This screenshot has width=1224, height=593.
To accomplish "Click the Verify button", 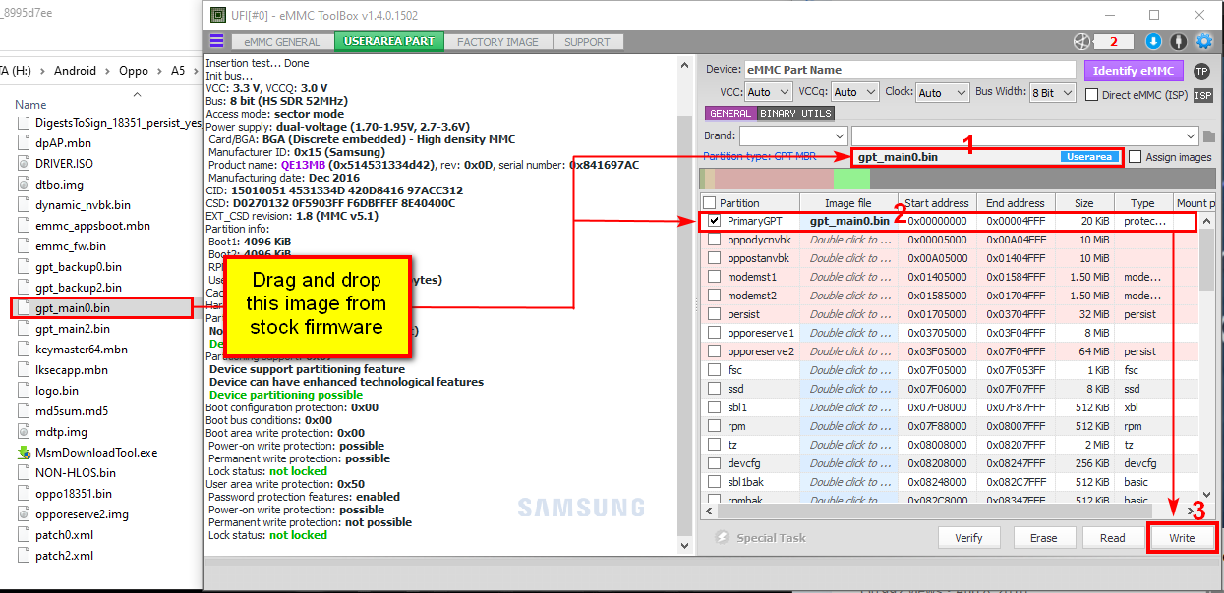I will (x=968, y=538).
